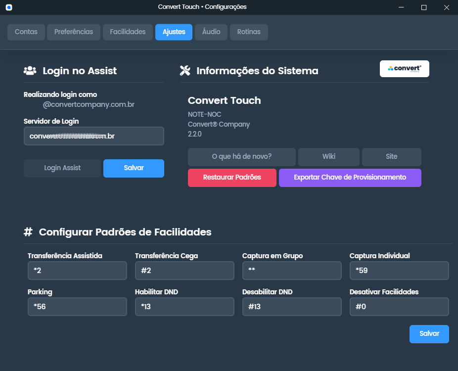
Task: Click the Convert Touch app icon in title bar
Action: point(9,7)
